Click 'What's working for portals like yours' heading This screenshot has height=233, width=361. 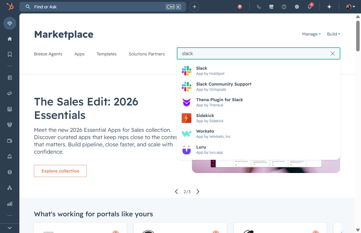(x=93, y=214)
